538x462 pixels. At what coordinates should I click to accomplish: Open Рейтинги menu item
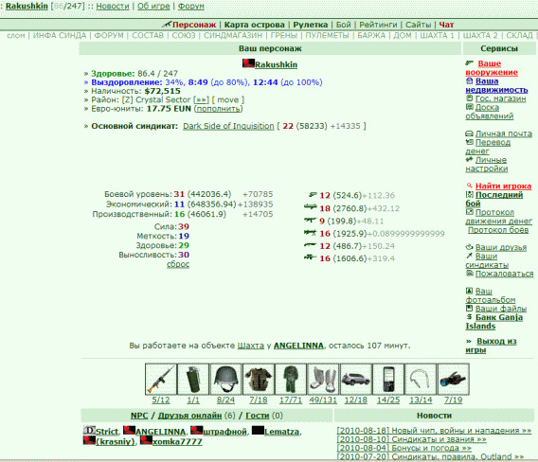378,25
